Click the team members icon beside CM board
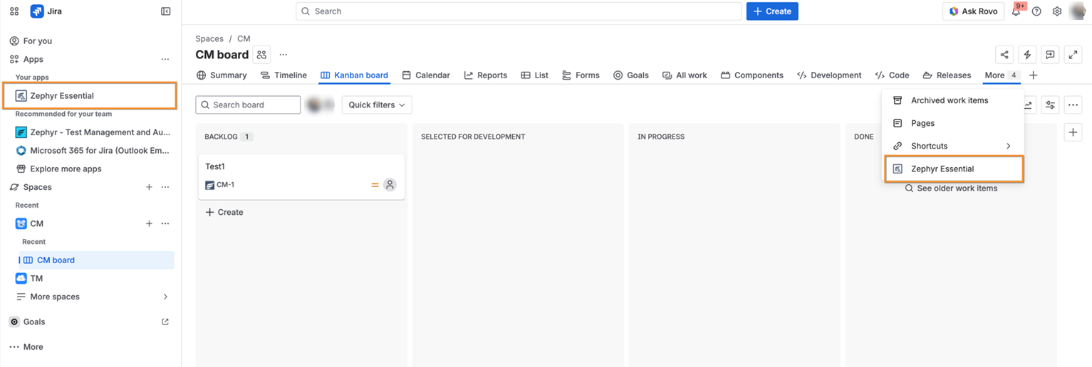 261,55
